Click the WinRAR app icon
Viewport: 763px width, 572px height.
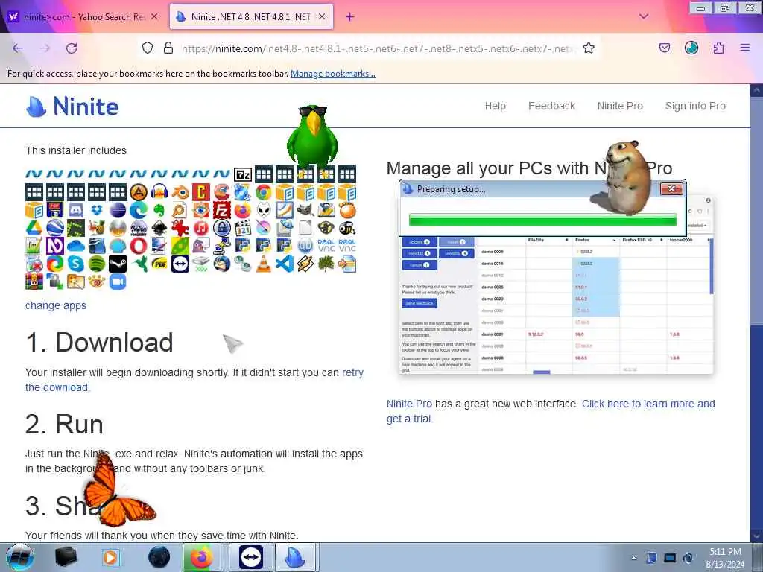[x=34, y=281]
